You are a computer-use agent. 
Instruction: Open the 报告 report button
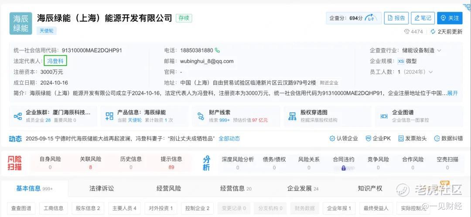pos(396,18)
